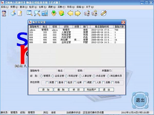Image resolution: width=154 pixels, height=115 pixels.
Task: Click the first delivery van toolbar icon
Action: pos(87,13)
